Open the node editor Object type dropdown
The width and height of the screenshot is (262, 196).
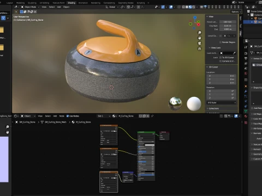[x=28, y=116]
